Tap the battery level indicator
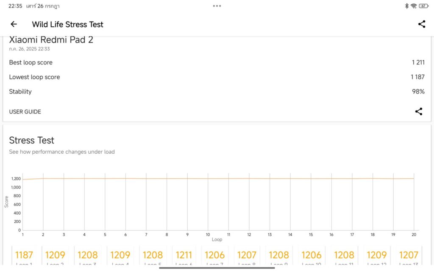Screen dimensions: 434x271 (423, 6)
